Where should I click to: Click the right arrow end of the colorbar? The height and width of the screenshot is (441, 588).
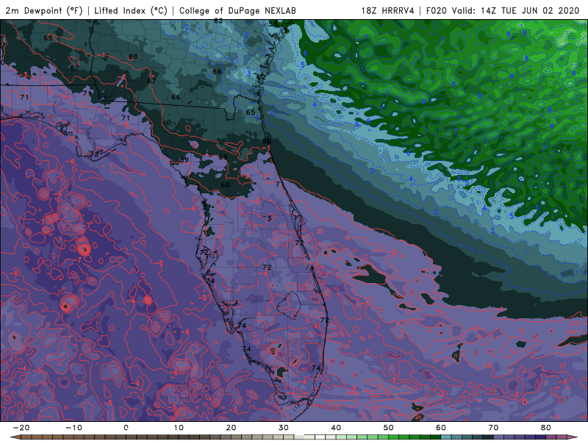click(573, 437)
